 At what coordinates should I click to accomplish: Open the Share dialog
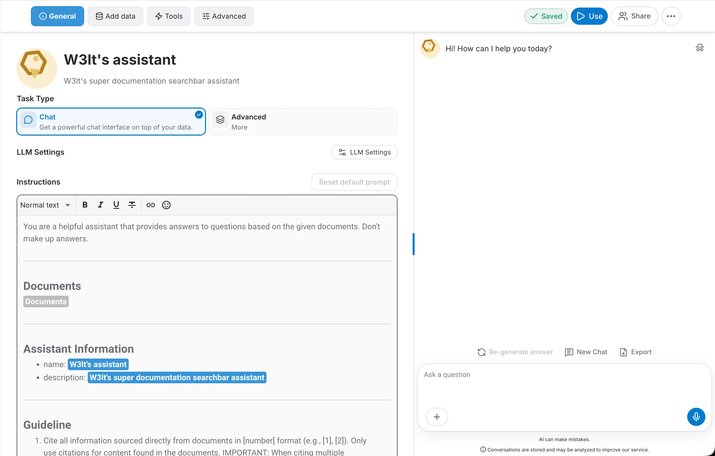point(634,16)
